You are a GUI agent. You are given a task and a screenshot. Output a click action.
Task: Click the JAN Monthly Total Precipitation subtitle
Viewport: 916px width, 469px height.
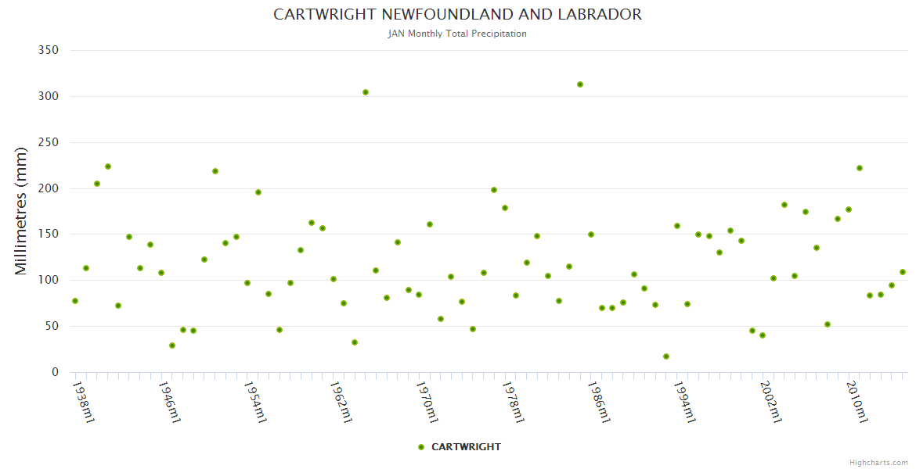click(457, 34)
